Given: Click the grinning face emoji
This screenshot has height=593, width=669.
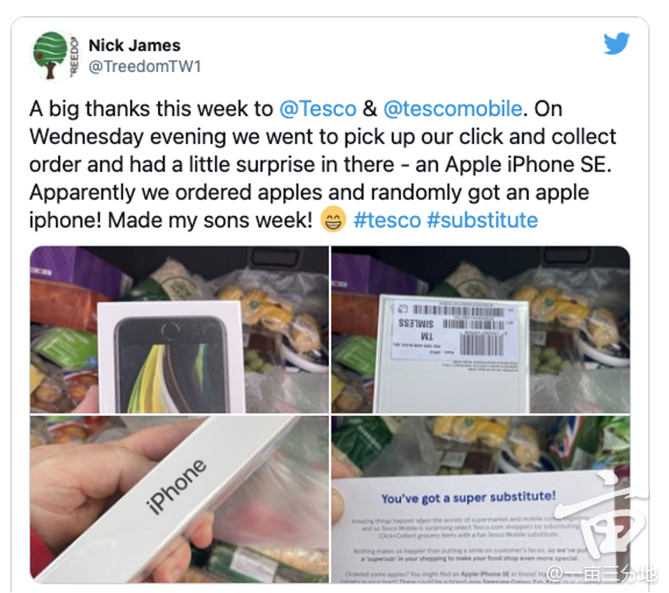Looking at the screenshot, I should coord(333,219).
